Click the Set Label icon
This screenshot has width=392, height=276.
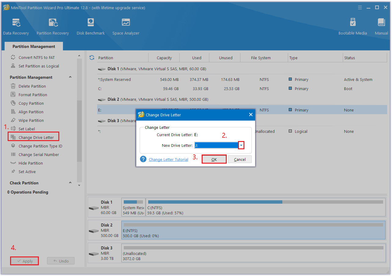pyautogui.click(x=13, y=129)
